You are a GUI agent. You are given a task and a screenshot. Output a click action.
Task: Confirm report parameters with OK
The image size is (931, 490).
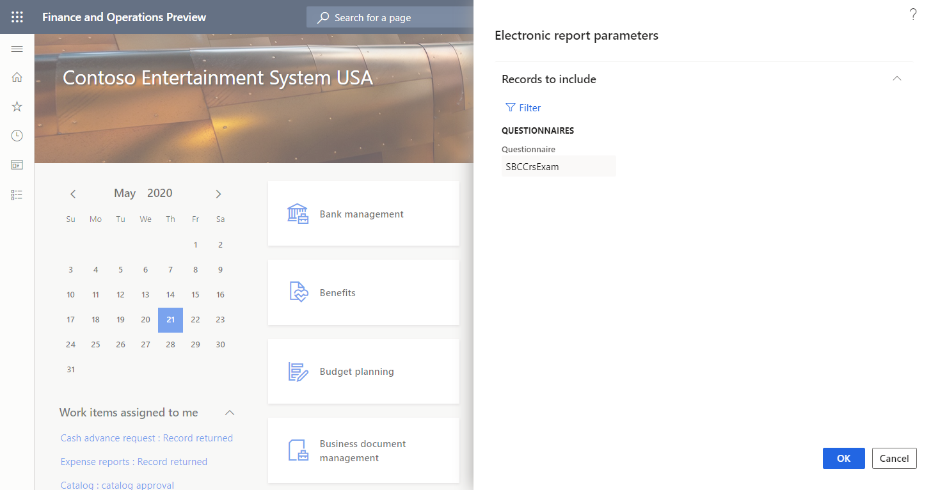pyautogui.click(x=843, y=458)
